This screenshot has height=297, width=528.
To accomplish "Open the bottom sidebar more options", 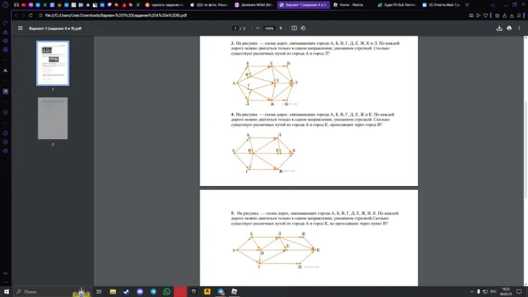I will coord(5,282).
